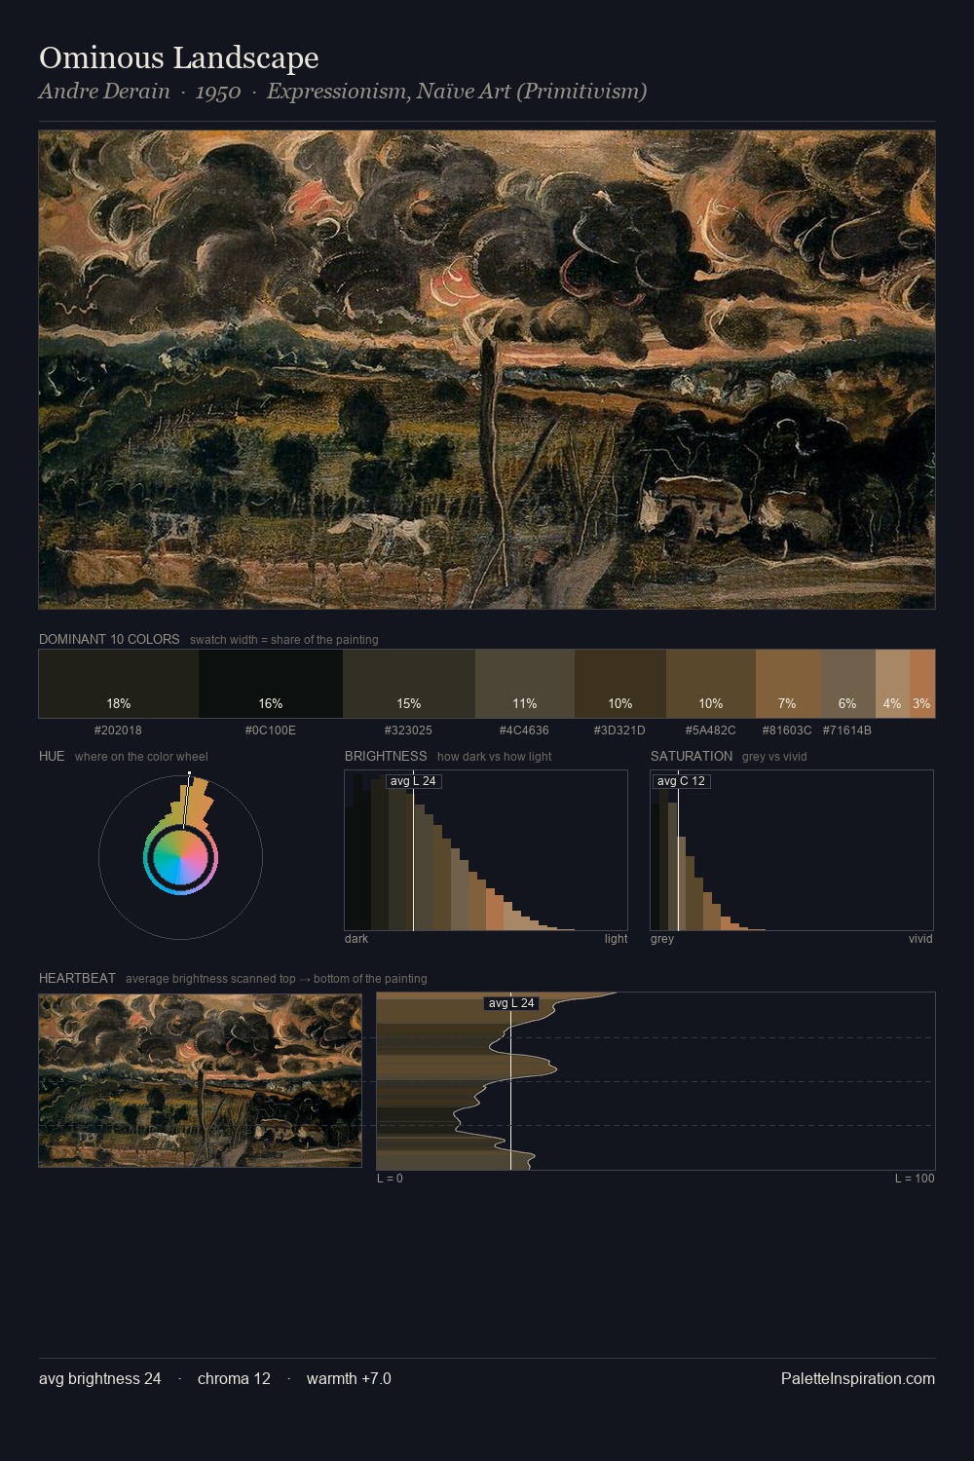974x1461 pixels.
Task: Click the hex label '#202018'
Action: [118, 730]
